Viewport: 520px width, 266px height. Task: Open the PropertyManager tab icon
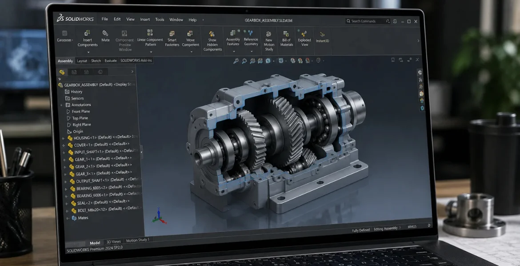click(74, 72)
